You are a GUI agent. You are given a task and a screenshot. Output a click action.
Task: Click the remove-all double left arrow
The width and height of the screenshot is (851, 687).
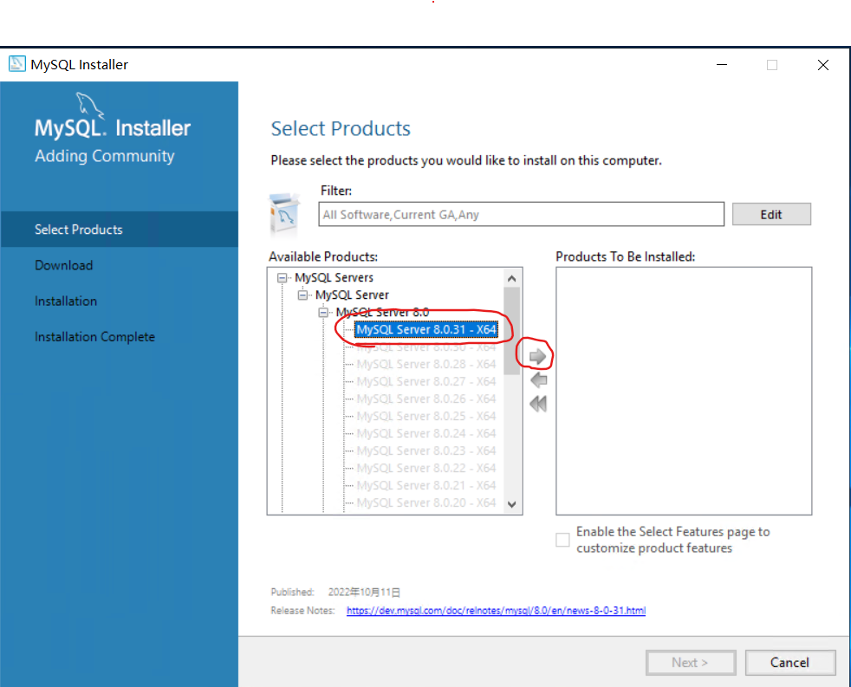(x=538, y=404)
